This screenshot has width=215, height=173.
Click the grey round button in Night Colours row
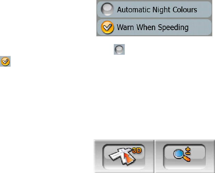pos(107,9)
